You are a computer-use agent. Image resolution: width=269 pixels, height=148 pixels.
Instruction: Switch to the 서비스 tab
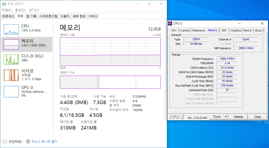pyautogui.click(x=93, y=16)
